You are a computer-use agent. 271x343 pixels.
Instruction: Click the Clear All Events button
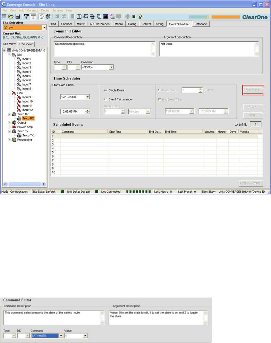coord(251,183)
